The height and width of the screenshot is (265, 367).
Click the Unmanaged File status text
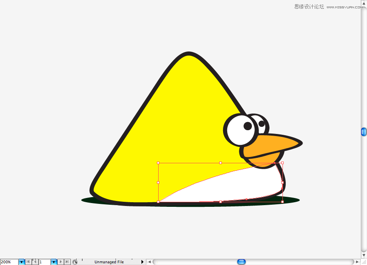click(x=109, y=262)
